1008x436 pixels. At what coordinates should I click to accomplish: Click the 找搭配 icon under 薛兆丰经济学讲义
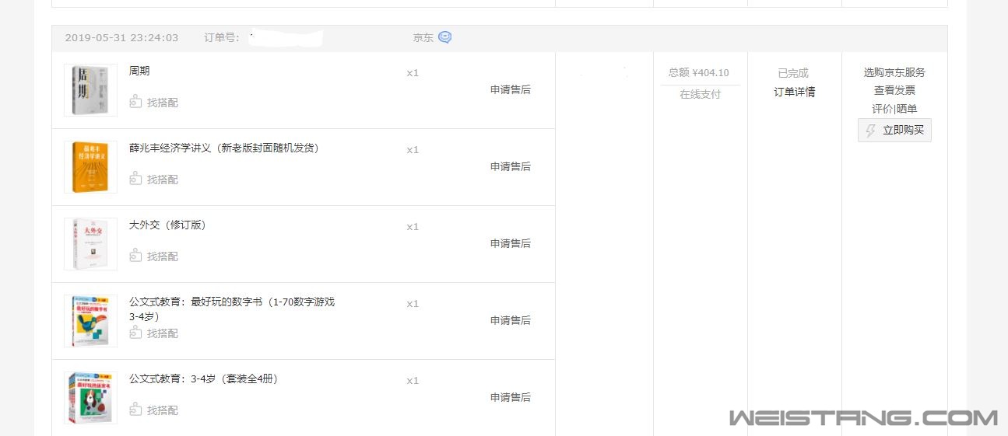point(135,179)
